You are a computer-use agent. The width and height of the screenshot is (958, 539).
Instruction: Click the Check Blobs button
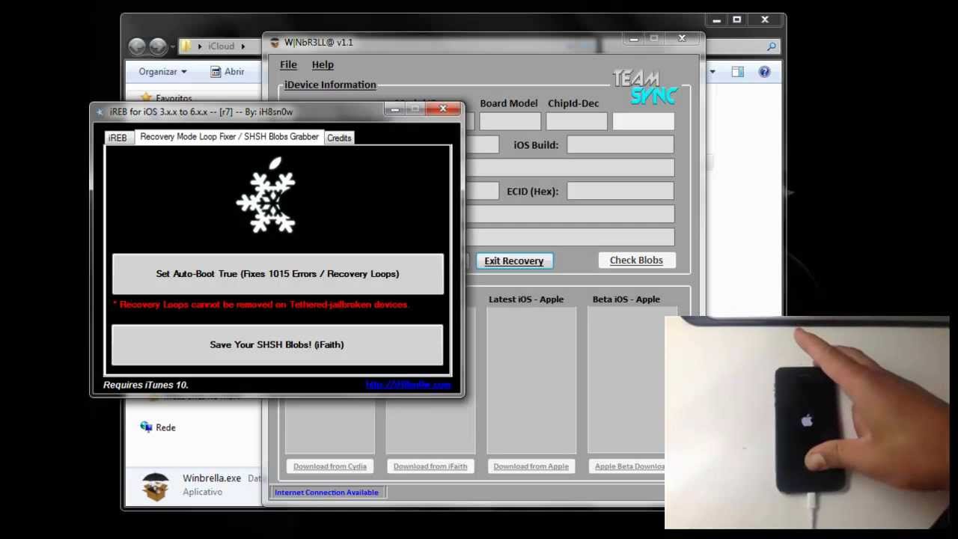[x=636, y=261]
